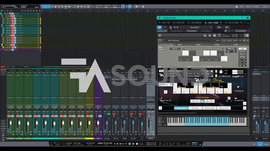
Task: Load next preset with right arrow
Action: coord(178,27)
